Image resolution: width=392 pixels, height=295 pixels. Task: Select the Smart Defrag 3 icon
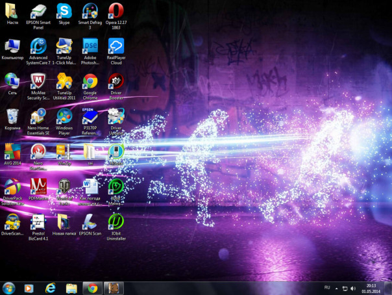pos(90,11)
